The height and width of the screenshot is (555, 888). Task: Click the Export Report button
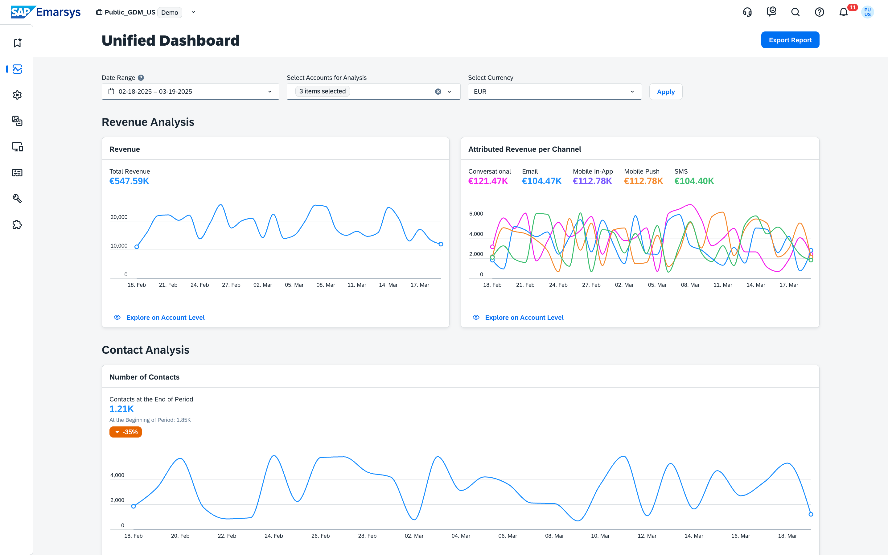790,40
